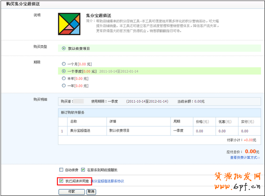Click the 名称 column header

point(74,121)
